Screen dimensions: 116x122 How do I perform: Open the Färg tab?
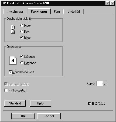point(57,12)
